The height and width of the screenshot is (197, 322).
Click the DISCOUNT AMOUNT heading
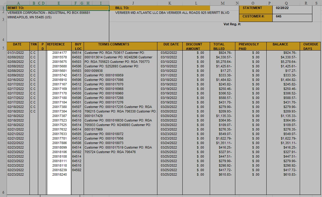click(x=194, y=46)
